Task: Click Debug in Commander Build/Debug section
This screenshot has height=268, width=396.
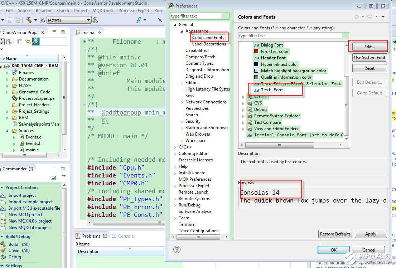Action: pyautogui.click(x=15, y=257)
